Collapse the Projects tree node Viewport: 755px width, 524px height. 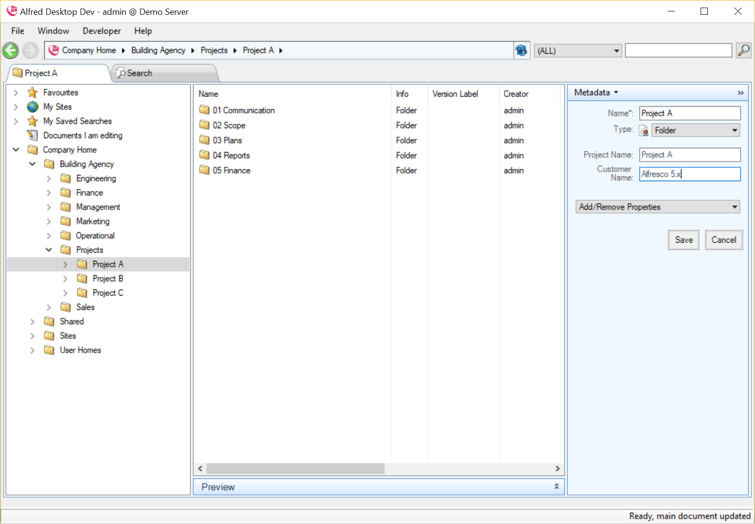click(49, 250)
